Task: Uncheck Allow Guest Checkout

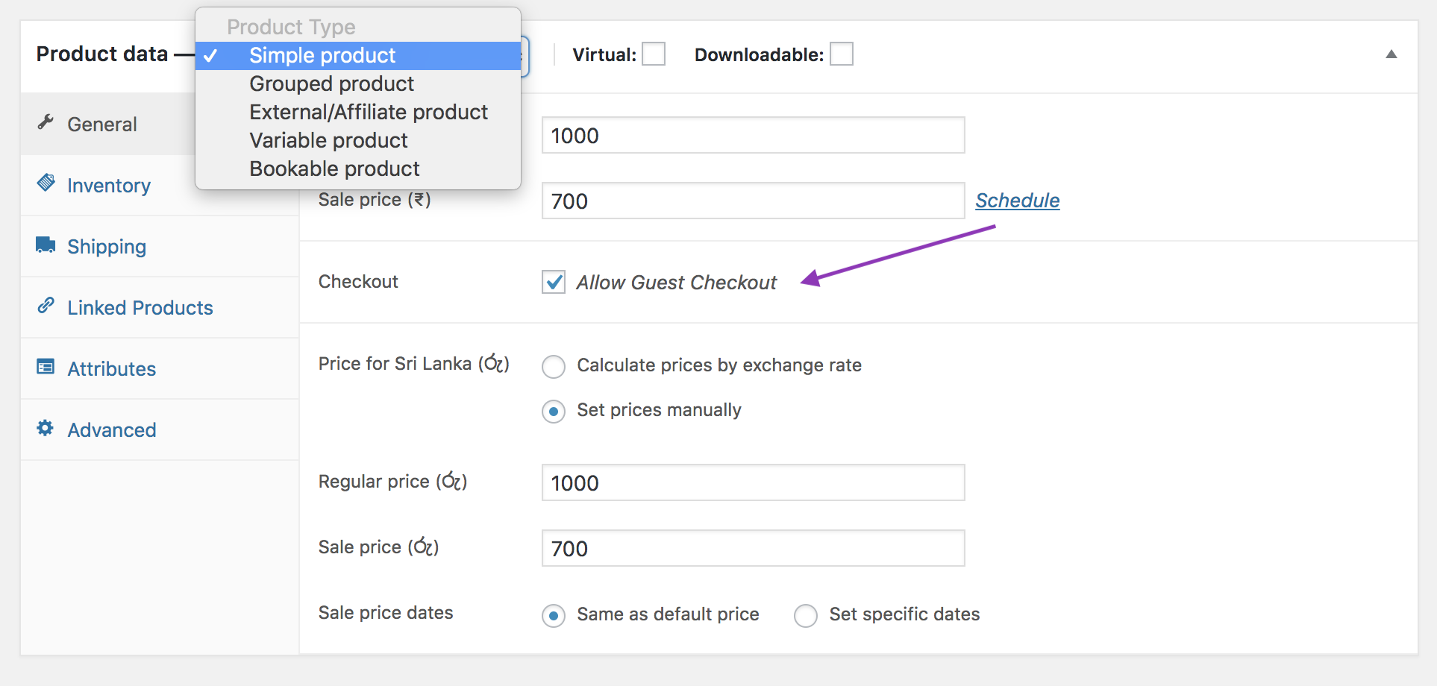Action: [554, 282]
